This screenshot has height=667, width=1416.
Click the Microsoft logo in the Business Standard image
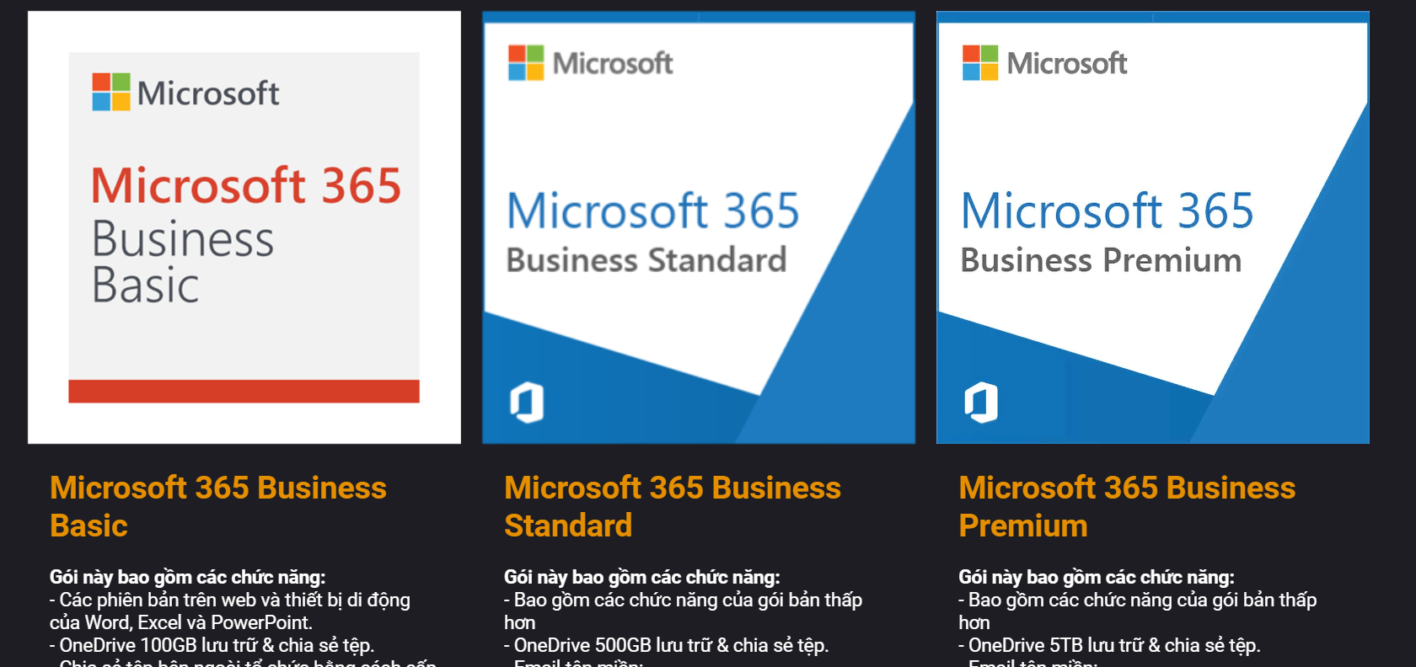pyautogui.click(x=591, y=63)
